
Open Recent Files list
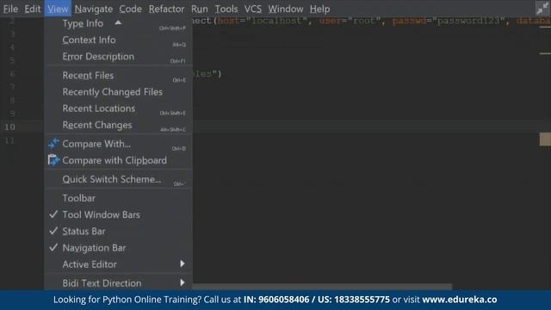tap(119, 76)
